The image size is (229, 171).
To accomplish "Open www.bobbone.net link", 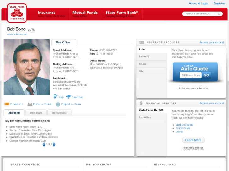I will click(17, 34).
